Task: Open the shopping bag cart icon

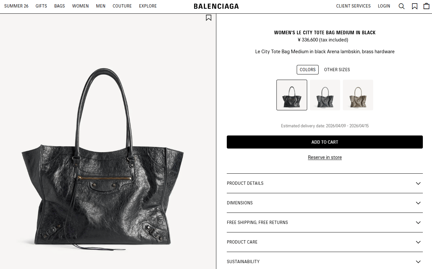Action: point(426,6)
